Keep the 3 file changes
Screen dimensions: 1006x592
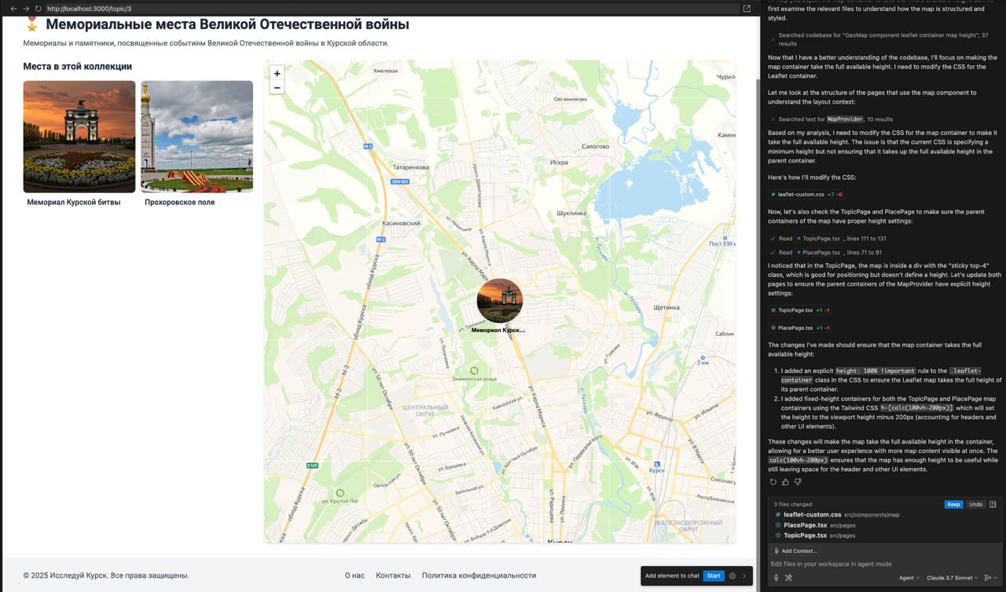(953, 504)
